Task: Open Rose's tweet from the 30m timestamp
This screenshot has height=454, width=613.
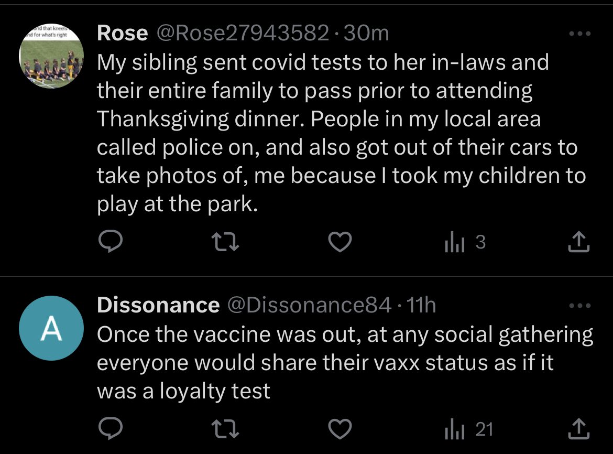Action: coord(366,34)
